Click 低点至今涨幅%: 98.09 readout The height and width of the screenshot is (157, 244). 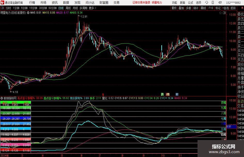point(30,98)
